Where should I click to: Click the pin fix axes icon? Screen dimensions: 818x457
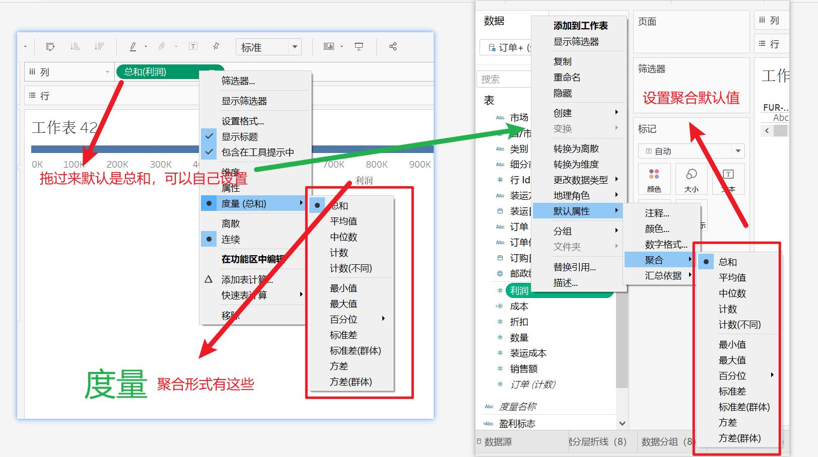216,46
